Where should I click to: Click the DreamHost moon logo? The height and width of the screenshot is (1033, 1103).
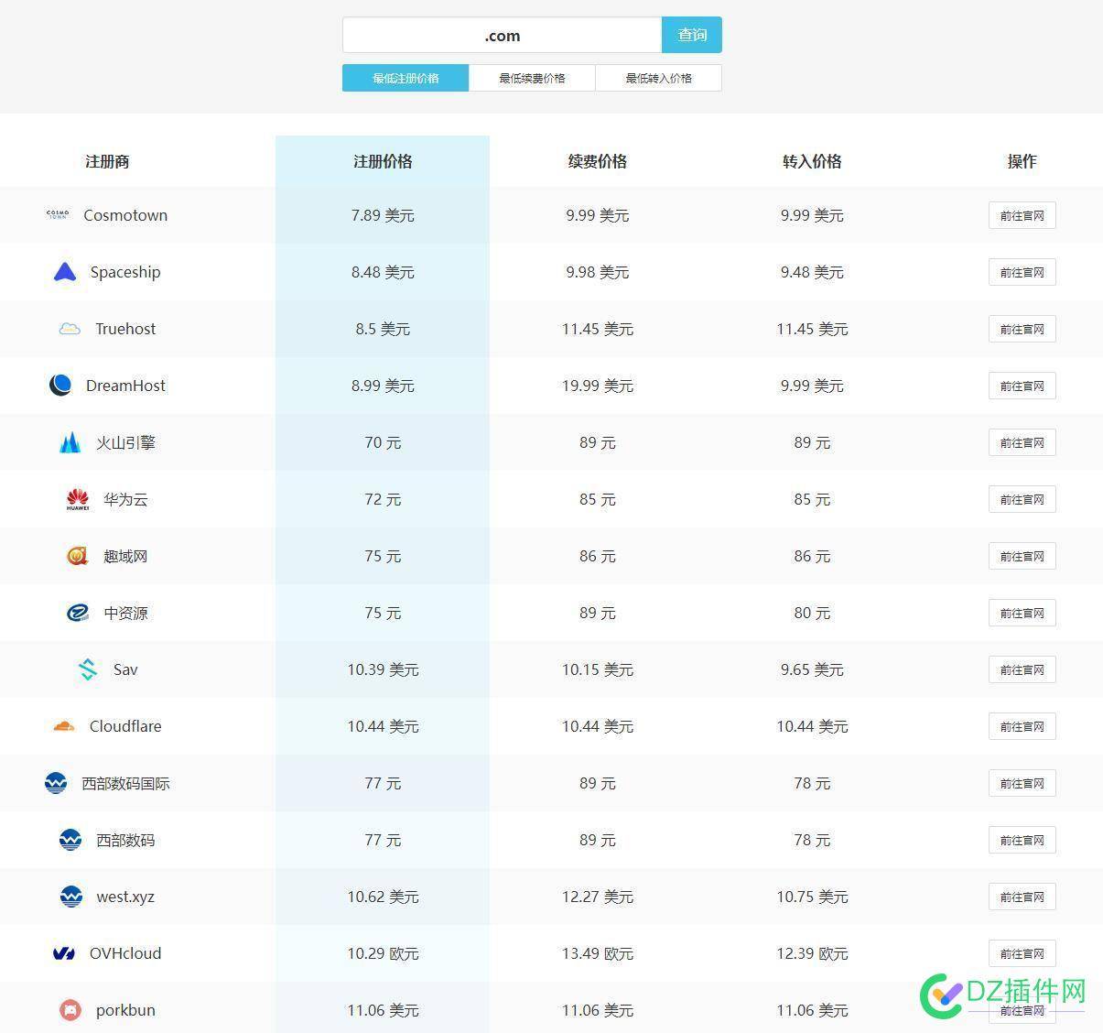60,386
